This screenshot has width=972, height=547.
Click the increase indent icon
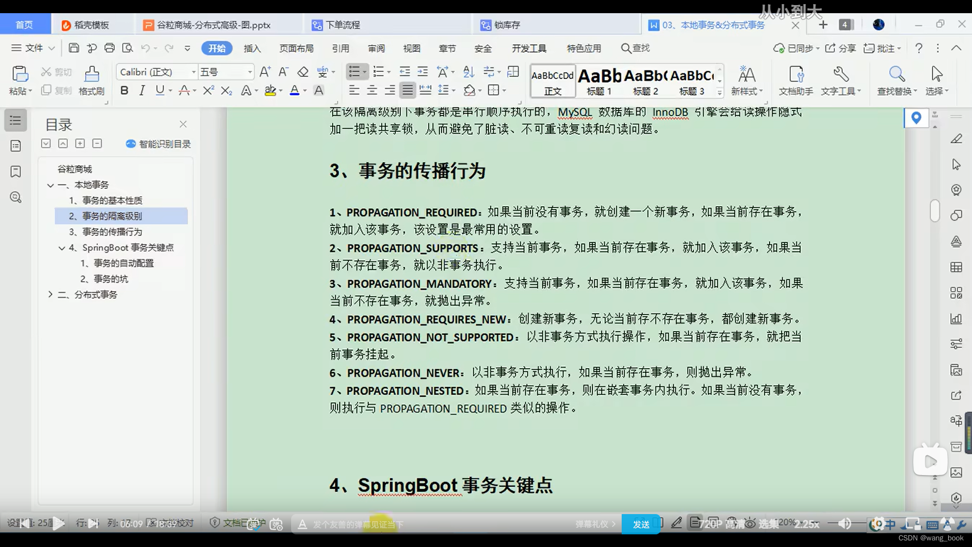(423, 72)
